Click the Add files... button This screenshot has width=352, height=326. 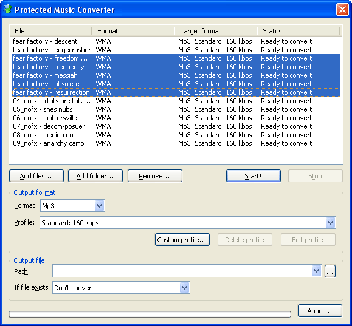(x=36, y=176)
